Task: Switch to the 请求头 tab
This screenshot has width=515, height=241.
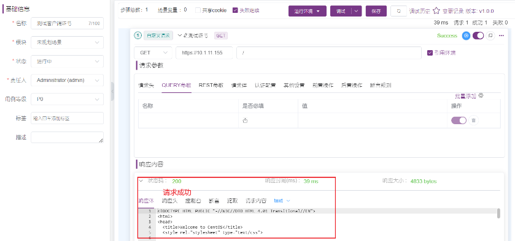Action: point(146,85)
